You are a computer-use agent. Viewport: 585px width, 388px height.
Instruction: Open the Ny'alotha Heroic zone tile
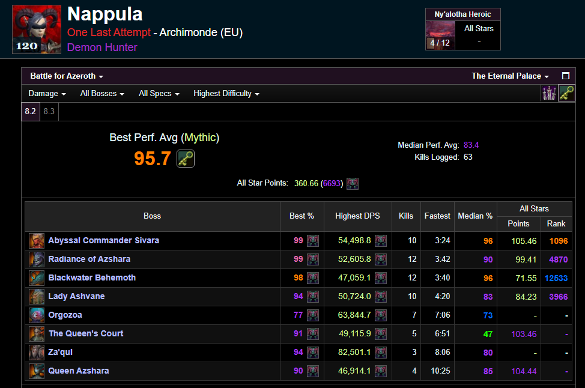[462, 29]
